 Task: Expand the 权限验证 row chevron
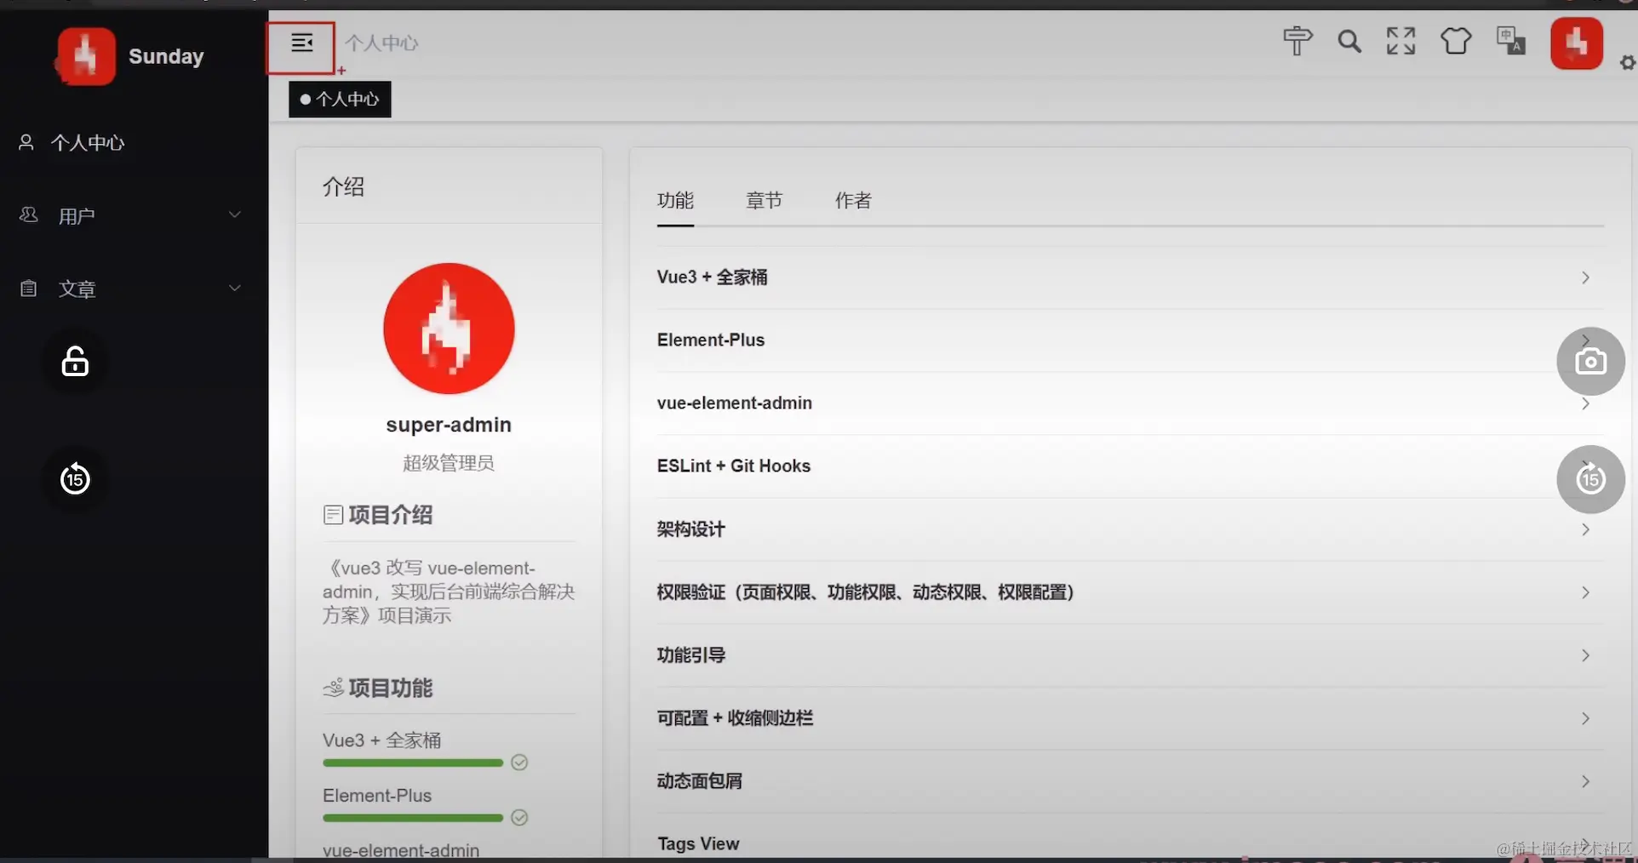point(1585,592)
